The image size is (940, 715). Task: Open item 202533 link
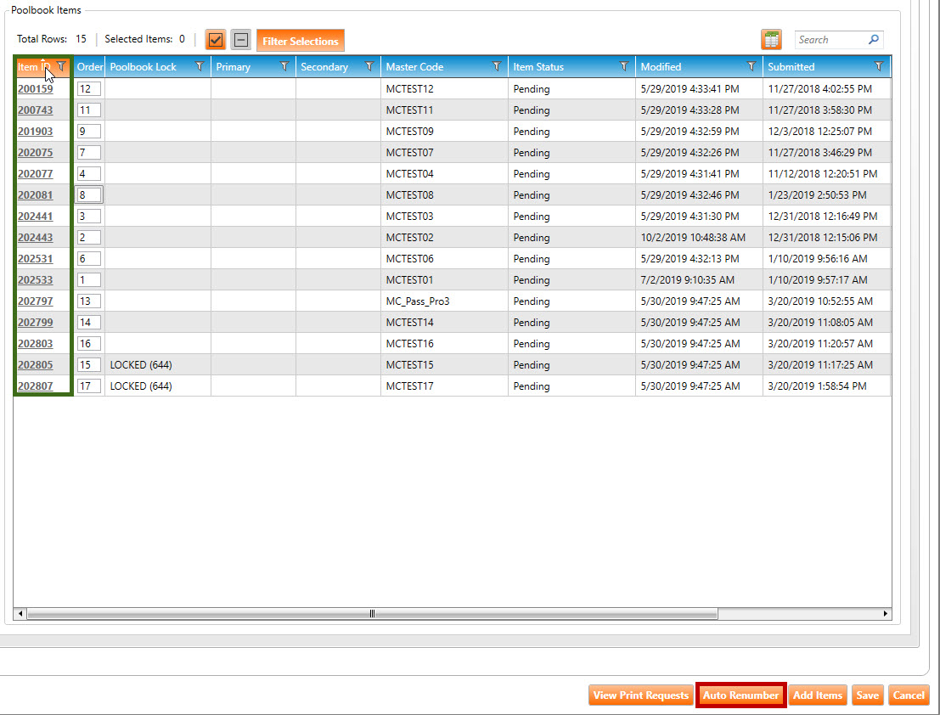(35, 279)
